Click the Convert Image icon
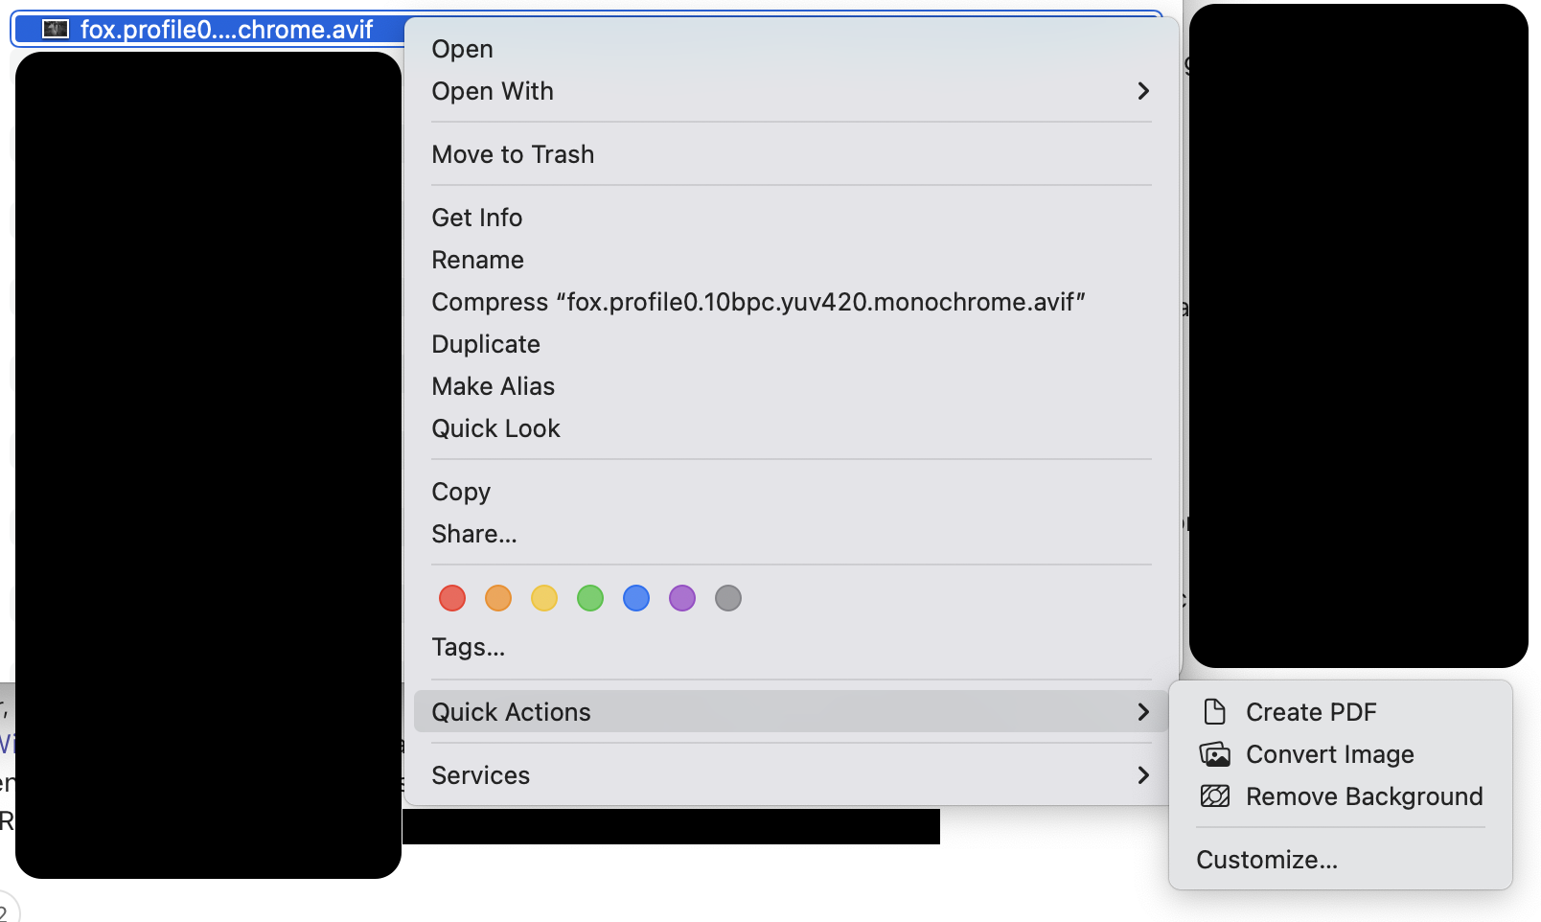 tap(1214, 754)
